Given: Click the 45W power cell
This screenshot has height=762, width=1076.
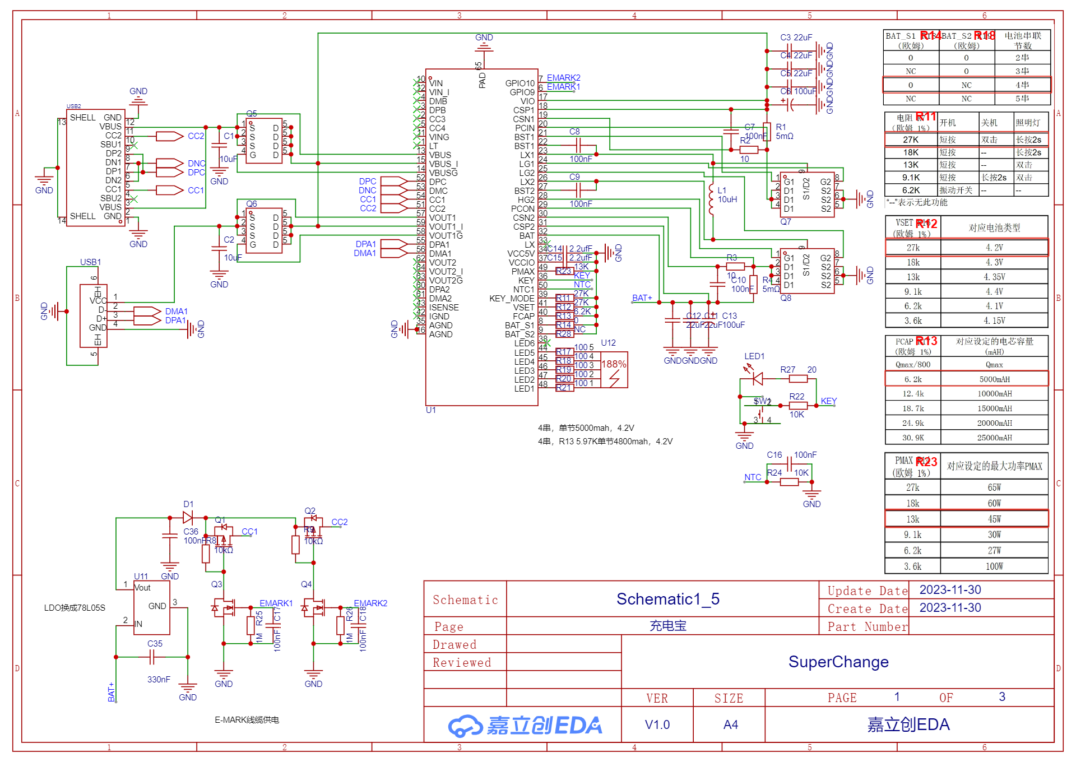Looking at the screenshot, I should (994, 519).
